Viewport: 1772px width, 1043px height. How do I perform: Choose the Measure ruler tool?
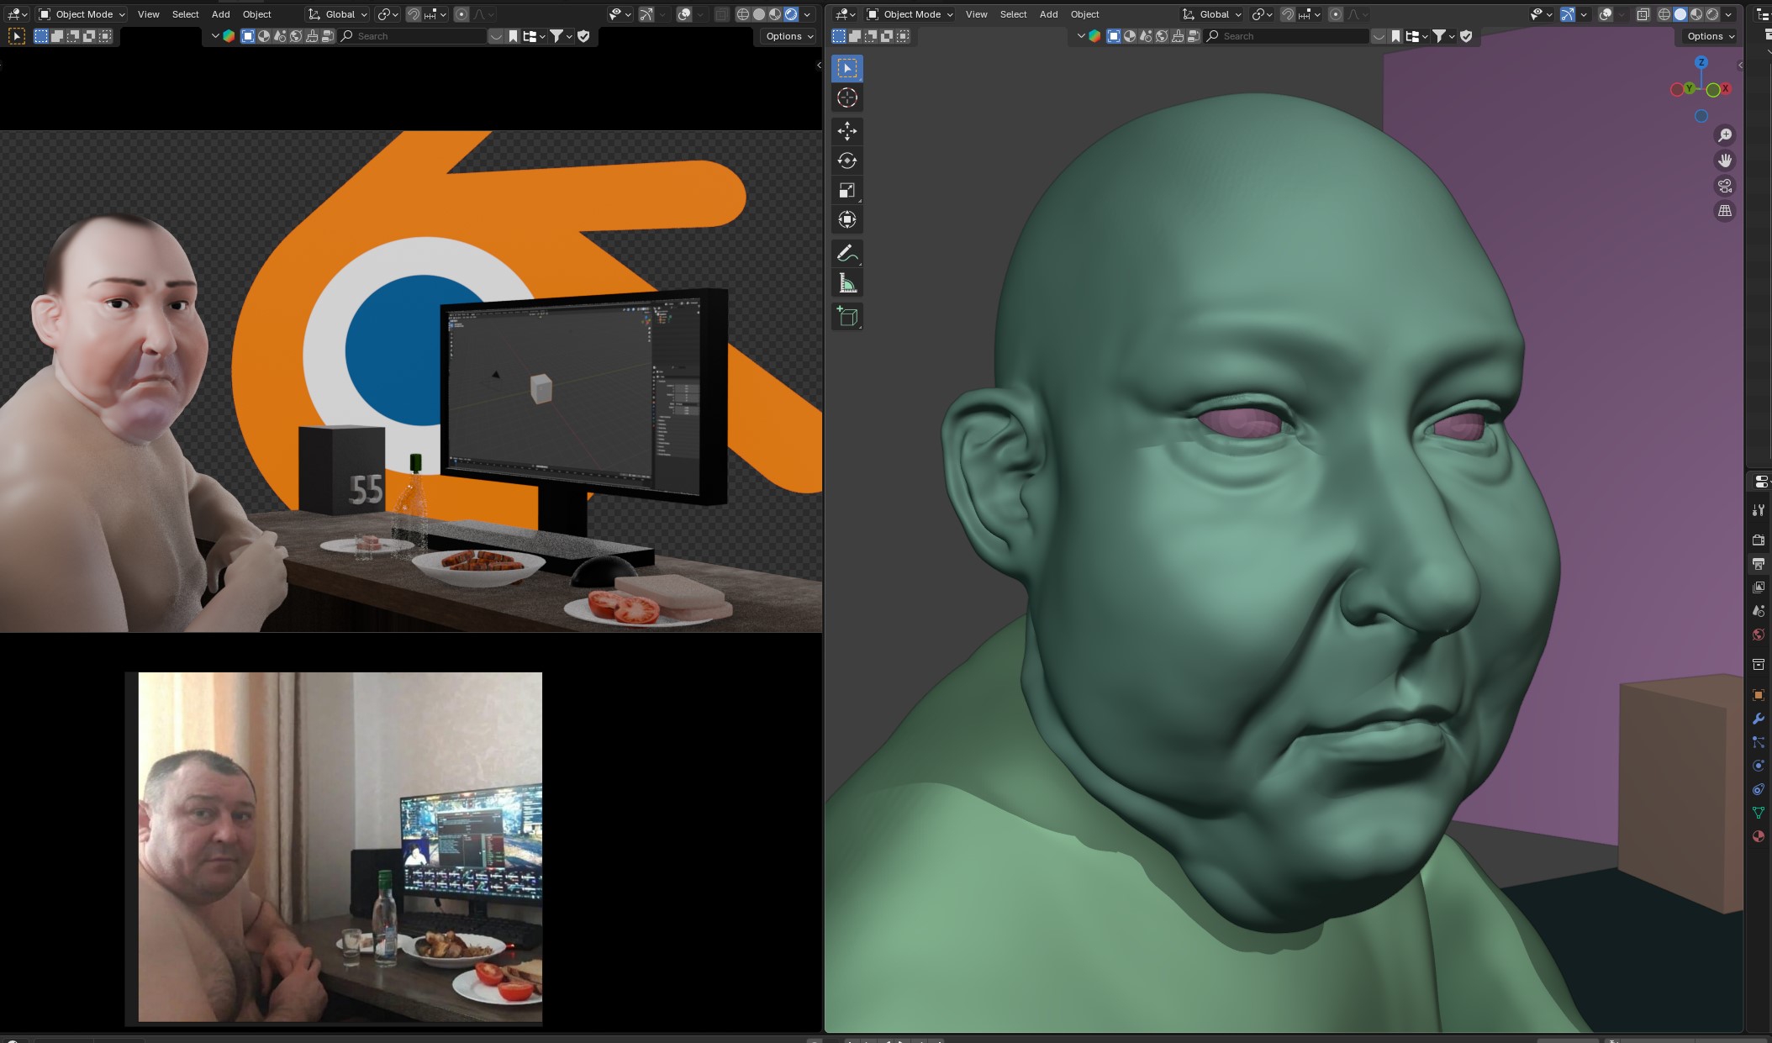[x=846, y=284]
